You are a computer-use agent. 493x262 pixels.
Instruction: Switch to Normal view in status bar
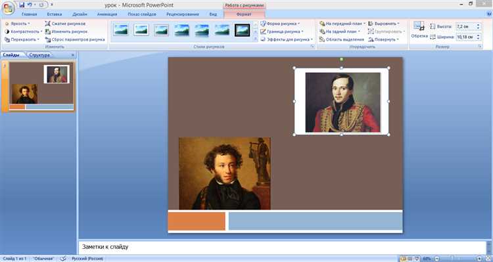click(403, 259)
